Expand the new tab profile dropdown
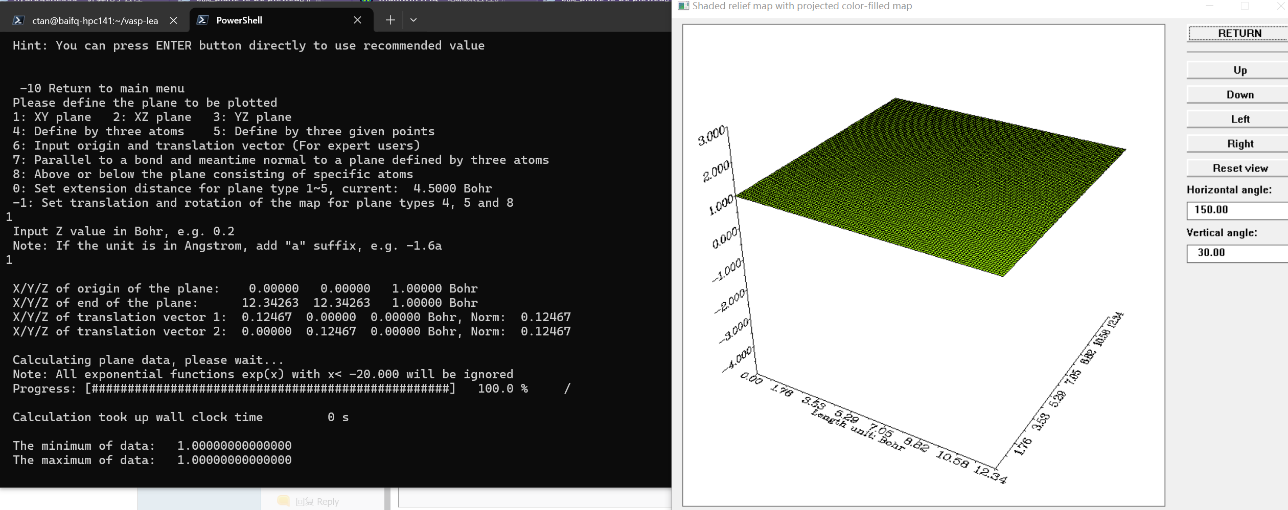This screenshot has width=1288, height=510. 413,20
